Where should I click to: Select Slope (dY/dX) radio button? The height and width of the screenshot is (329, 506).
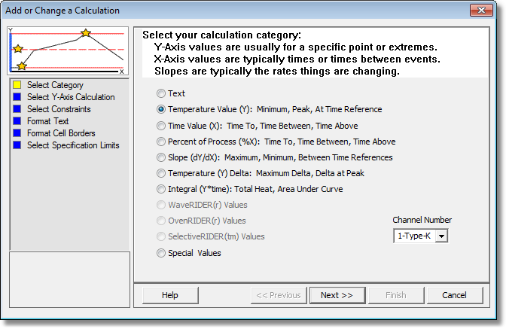pos(161,157)
